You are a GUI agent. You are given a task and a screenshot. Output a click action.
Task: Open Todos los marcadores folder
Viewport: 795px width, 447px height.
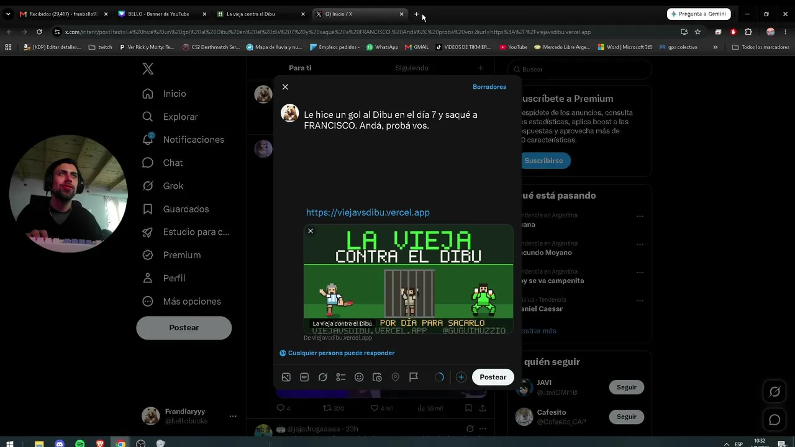click(760, 47)
